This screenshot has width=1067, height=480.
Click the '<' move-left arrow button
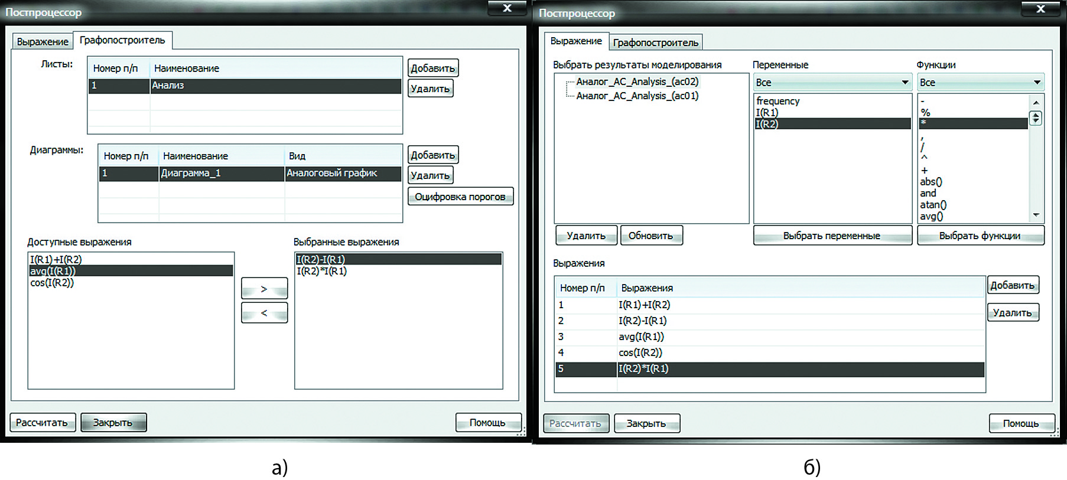[264, 313]
